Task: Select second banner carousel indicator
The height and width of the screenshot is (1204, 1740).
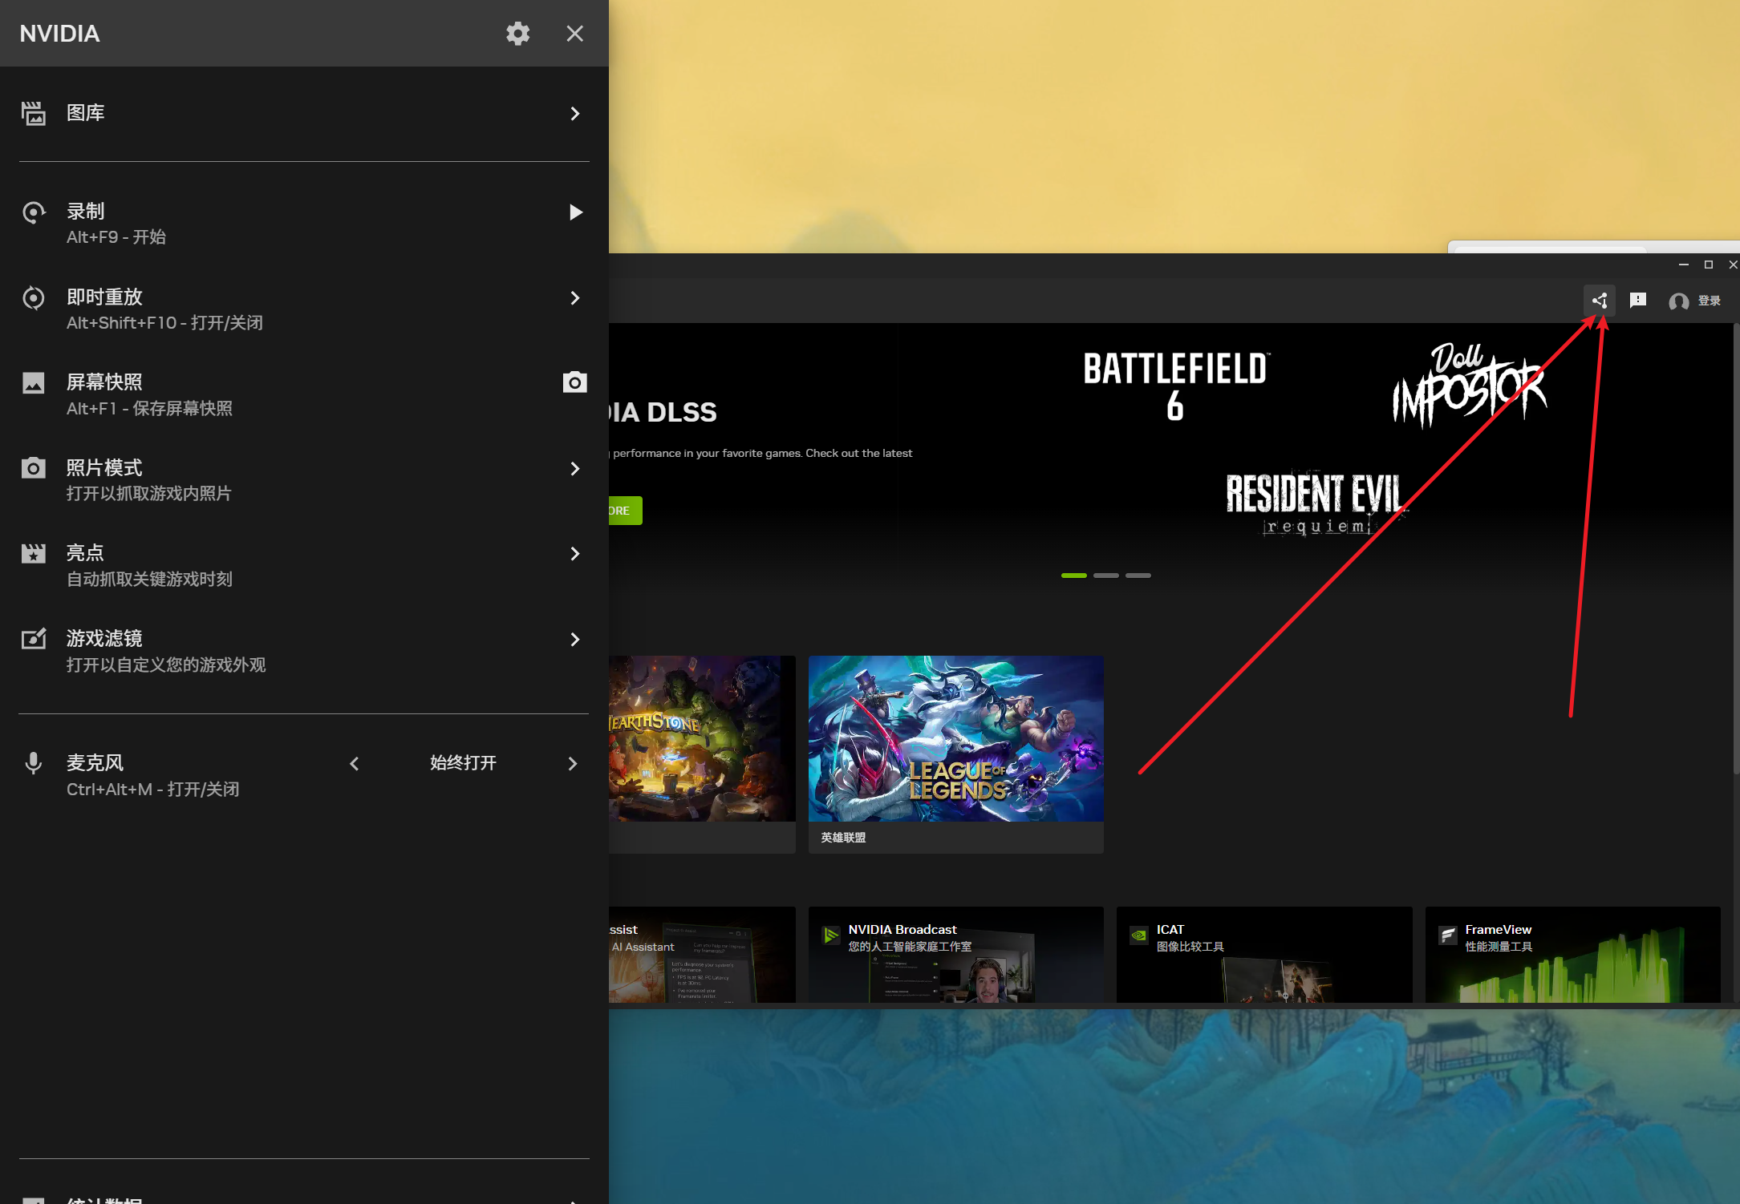Action: pos(1105,576)
